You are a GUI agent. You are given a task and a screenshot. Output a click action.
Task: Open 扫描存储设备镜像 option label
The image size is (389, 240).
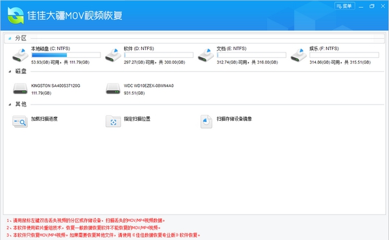[x=234, y=119]
